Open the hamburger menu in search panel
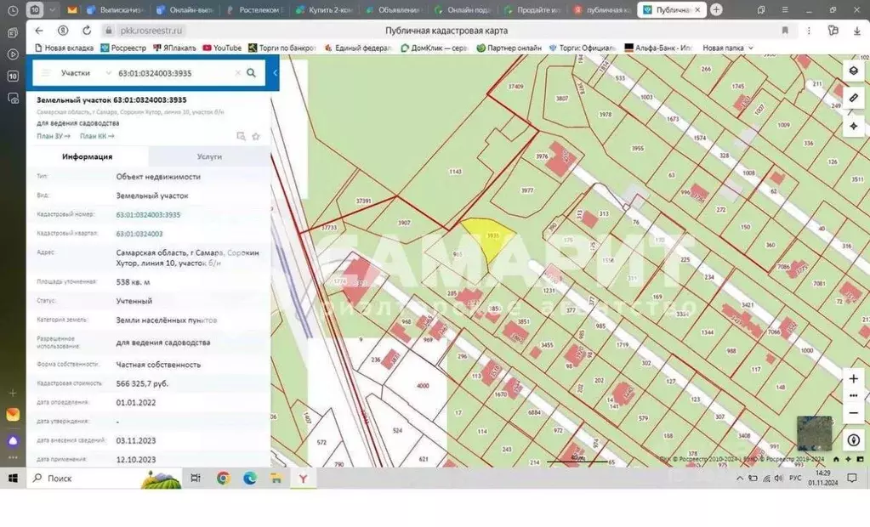 (45, 73)
